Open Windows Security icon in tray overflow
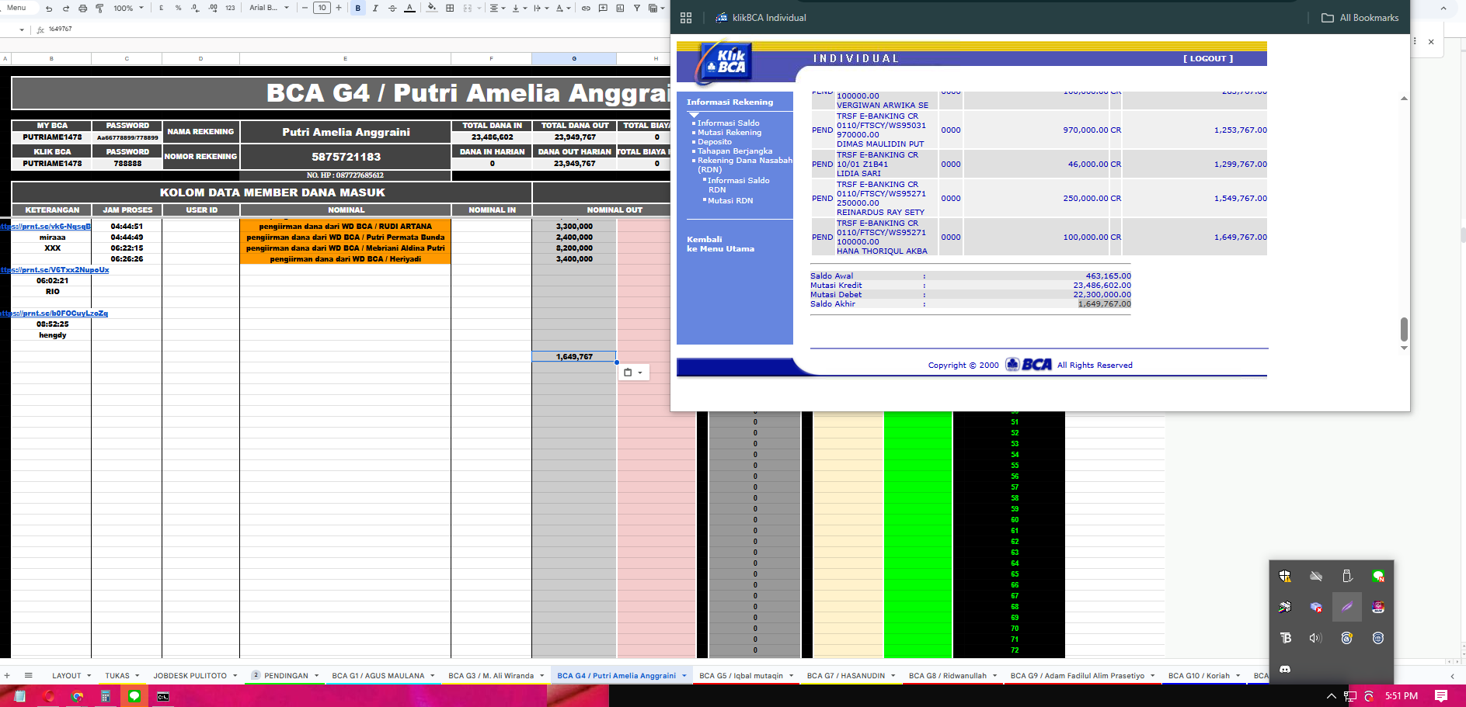 (x=1285, y=576)
